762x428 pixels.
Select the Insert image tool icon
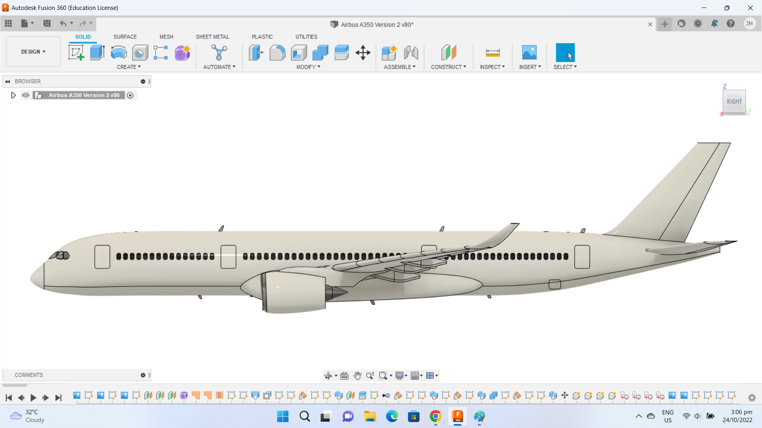(529, 52)
